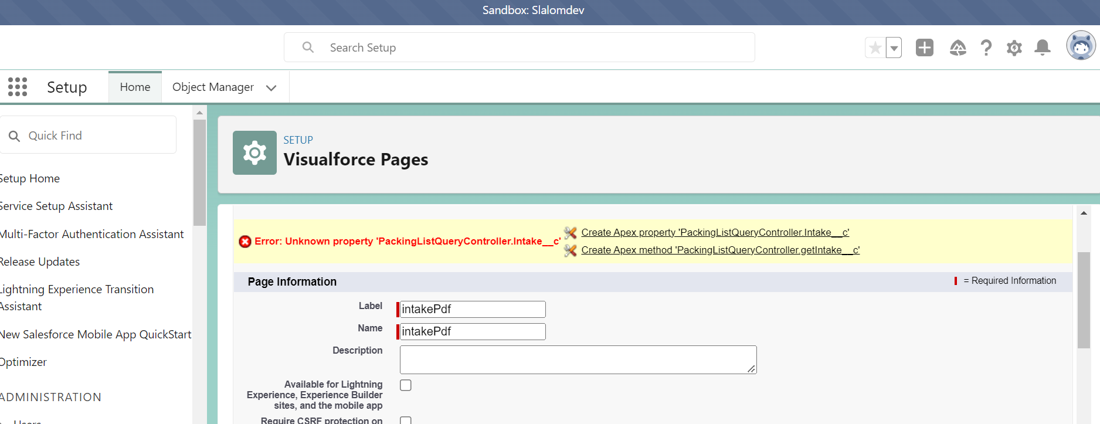This screenshot has height=424, width=1100.
Task: Click the setup gear icon
Action: tap(1014, 48)
